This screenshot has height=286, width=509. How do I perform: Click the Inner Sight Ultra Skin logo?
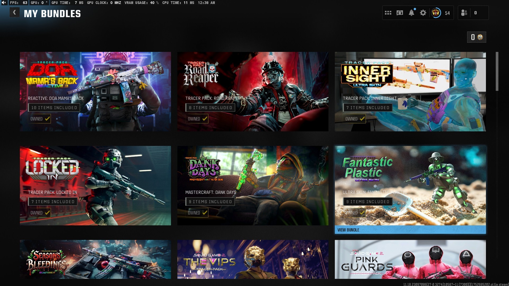click(367, 74)
